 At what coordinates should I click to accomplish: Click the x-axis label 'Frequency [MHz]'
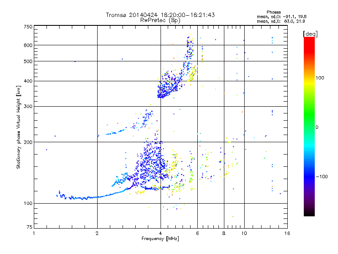(160, 239)
